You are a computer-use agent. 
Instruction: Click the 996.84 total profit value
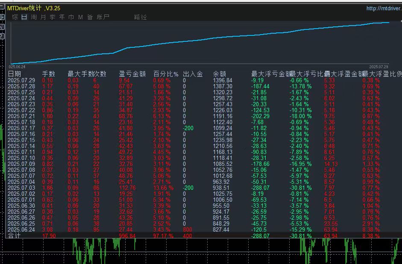click(x=127, y=235)
